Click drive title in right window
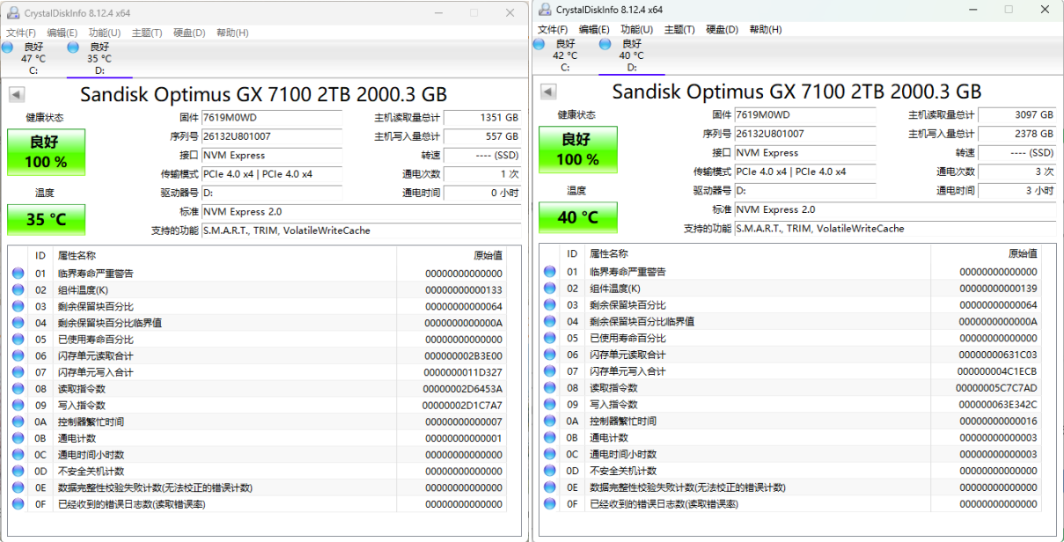 [796, 92]
